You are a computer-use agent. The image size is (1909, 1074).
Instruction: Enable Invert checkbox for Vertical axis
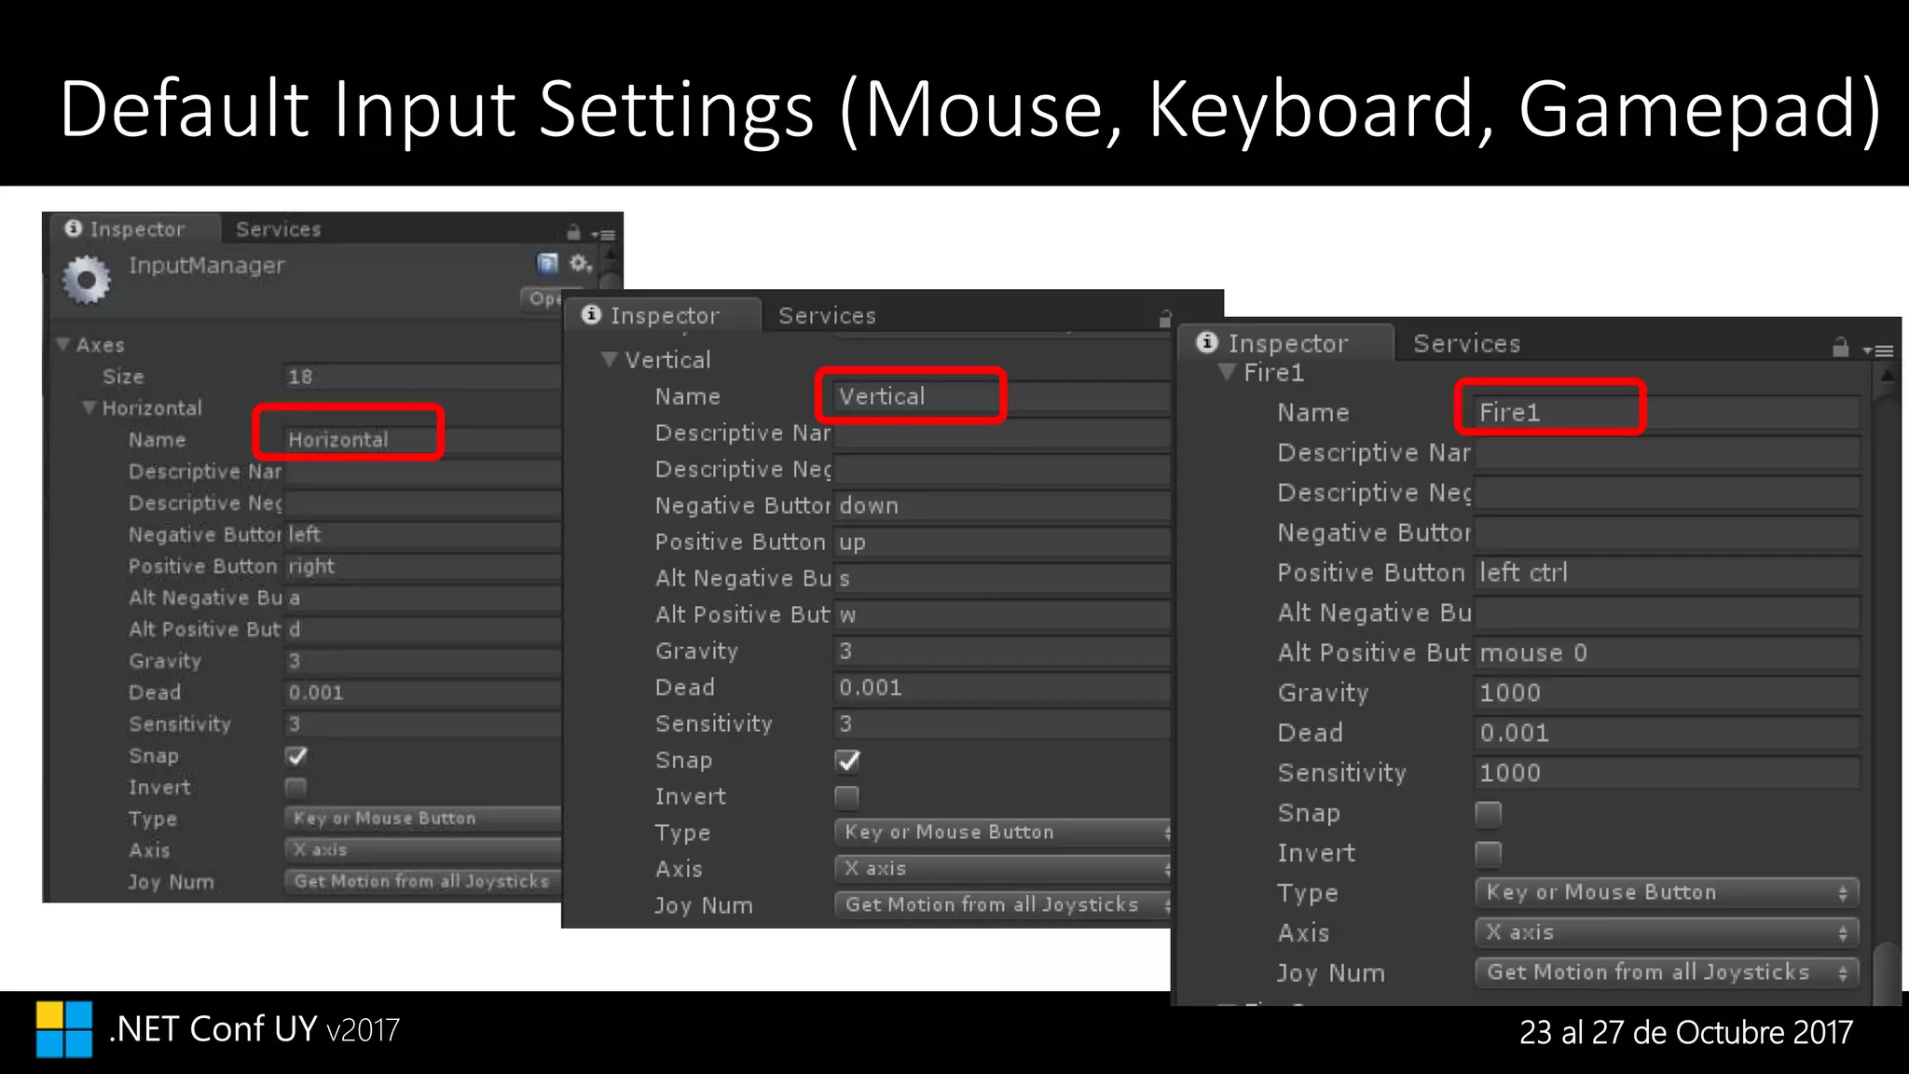(x=846, y=797)
